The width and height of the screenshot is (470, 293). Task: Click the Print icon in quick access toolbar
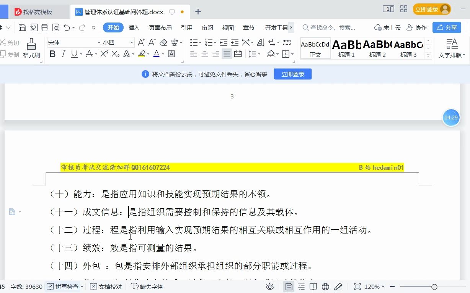click(x=45, y=27)
